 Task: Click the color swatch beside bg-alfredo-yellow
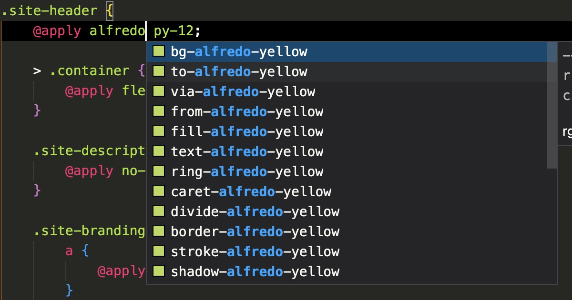(159, 51)
